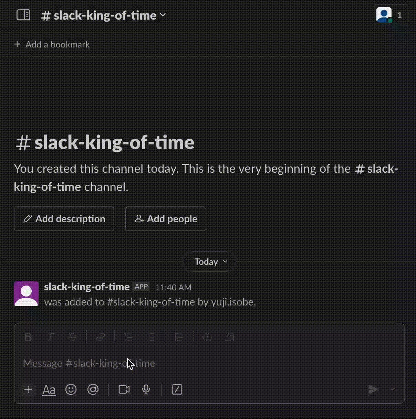Insert a link using the composer toolbar
416x419 pixels.
coord(100,337)
